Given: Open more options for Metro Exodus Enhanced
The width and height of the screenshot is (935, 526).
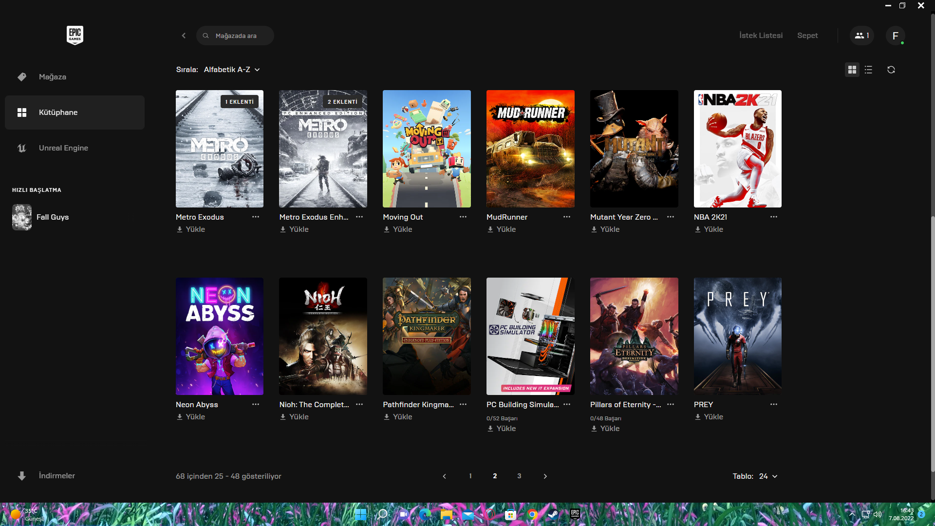Looking at the screenshot, I should (359, 217).
